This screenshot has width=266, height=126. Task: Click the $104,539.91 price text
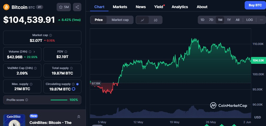pos(29,20)
